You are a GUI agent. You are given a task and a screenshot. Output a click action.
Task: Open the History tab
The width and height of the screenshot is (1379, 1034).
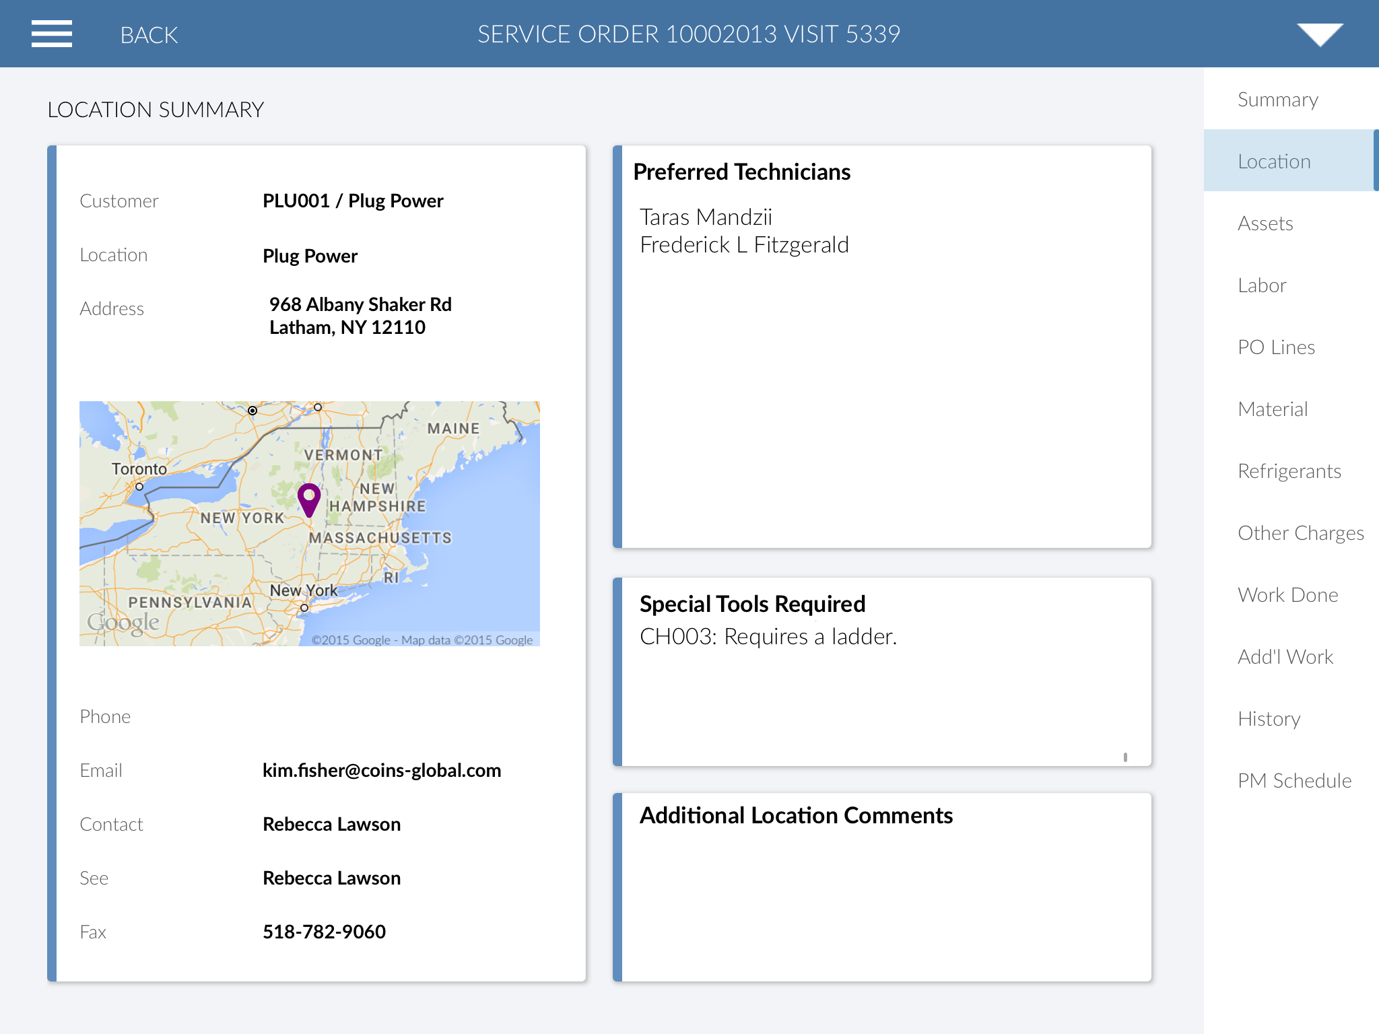1291,718
